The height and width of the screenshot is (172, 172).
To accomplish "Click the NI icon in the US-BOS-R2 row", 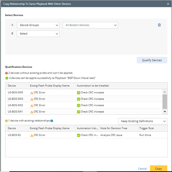I will click(x=78, y=135).
